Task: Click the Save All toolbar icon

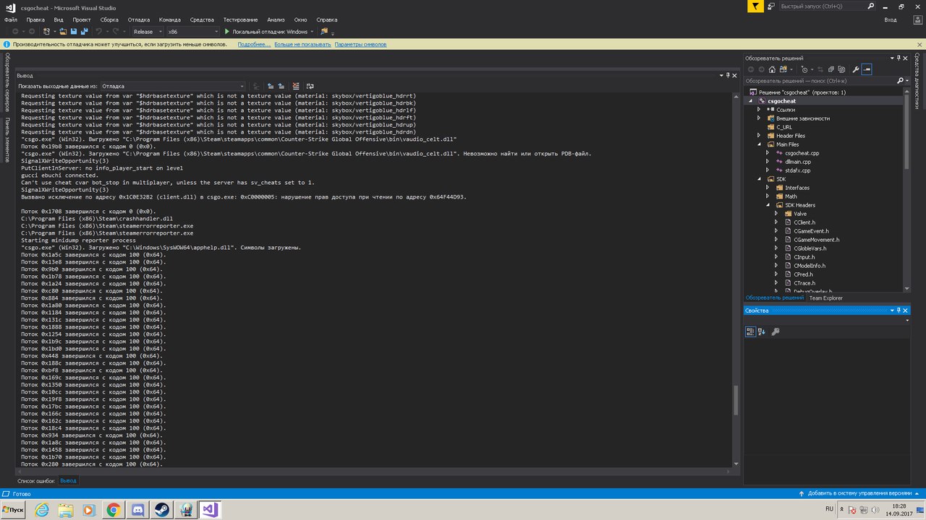Action: coord(85,32)
